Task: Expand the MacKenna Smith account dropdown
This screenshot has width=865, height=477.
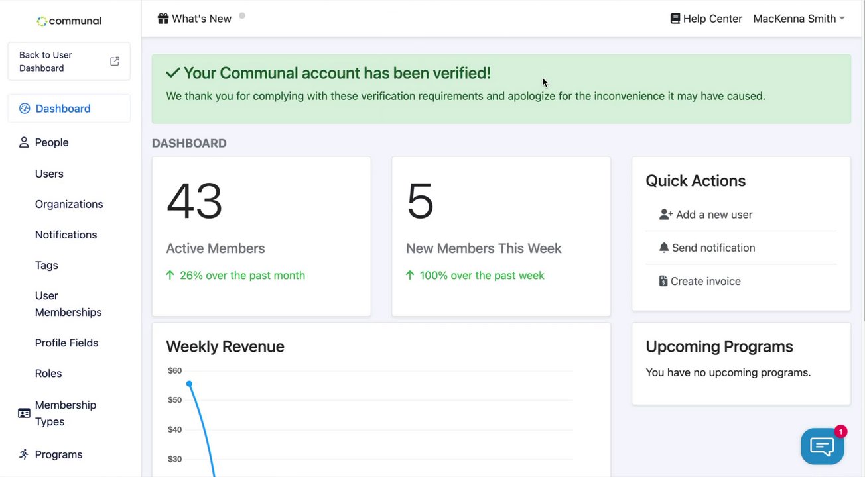Action: pos(799,19)
